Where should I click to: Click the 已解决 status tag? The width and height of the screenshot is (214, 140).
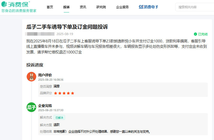[x=59, y=117]
